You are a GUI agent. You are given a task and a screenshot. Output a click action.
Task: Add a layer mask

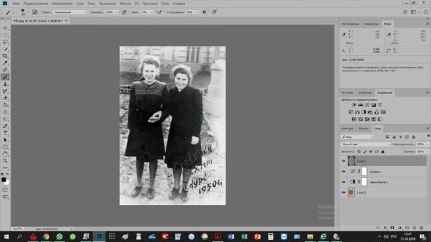[x=393, y=228]
